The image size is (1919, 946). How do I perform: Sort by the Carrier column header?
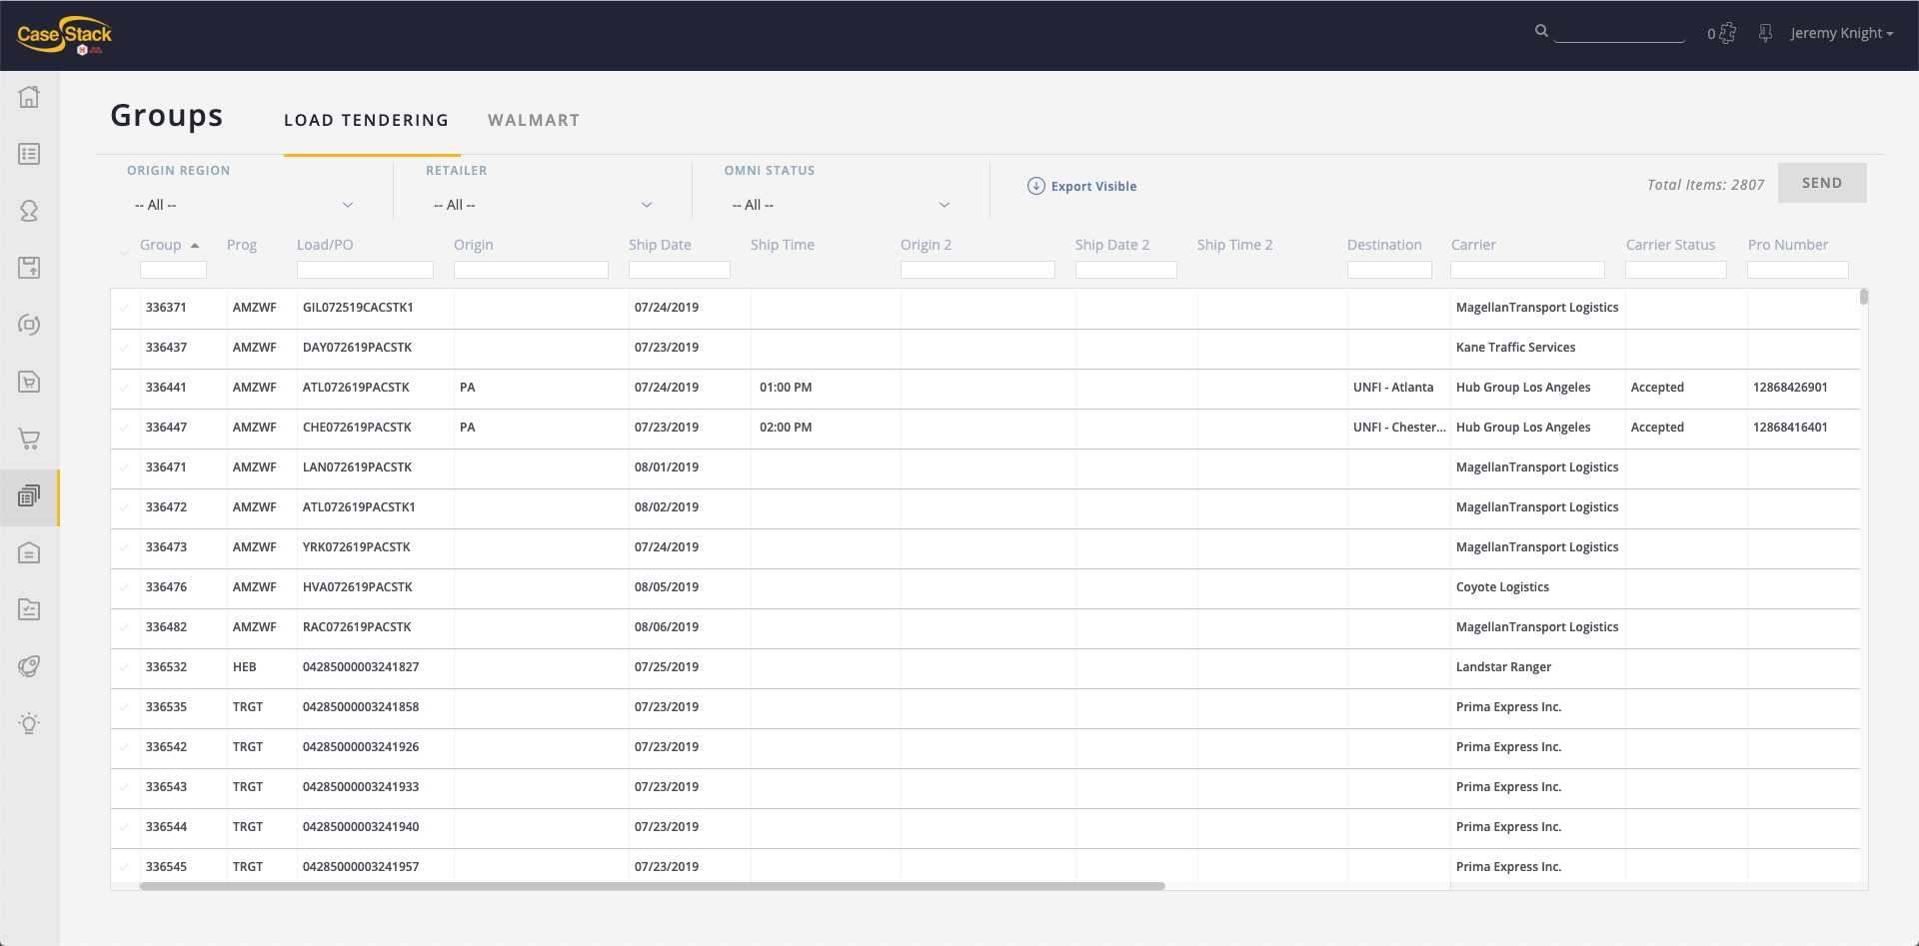point(1473,245)
